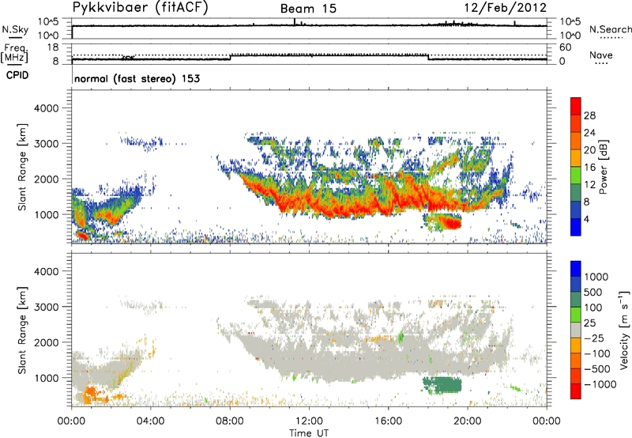Click the '4' tick on Power colorbar
The width and height of the screenshot is (632, 438).
586,219
